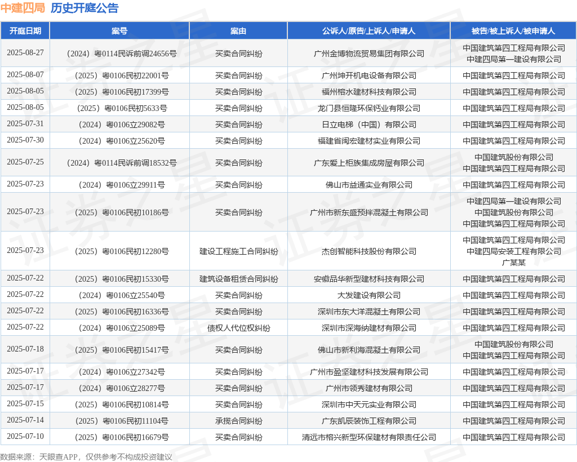Click date cell 2025-07-31
Viewport: 577px width, 462px height.
pos(25,123)
